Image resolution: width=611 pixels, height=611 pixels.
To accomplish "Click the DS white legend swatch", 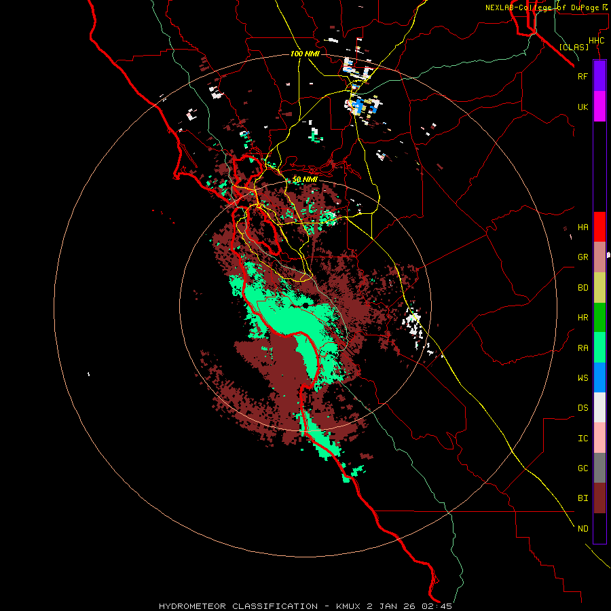I will click(x=599, y=407).
